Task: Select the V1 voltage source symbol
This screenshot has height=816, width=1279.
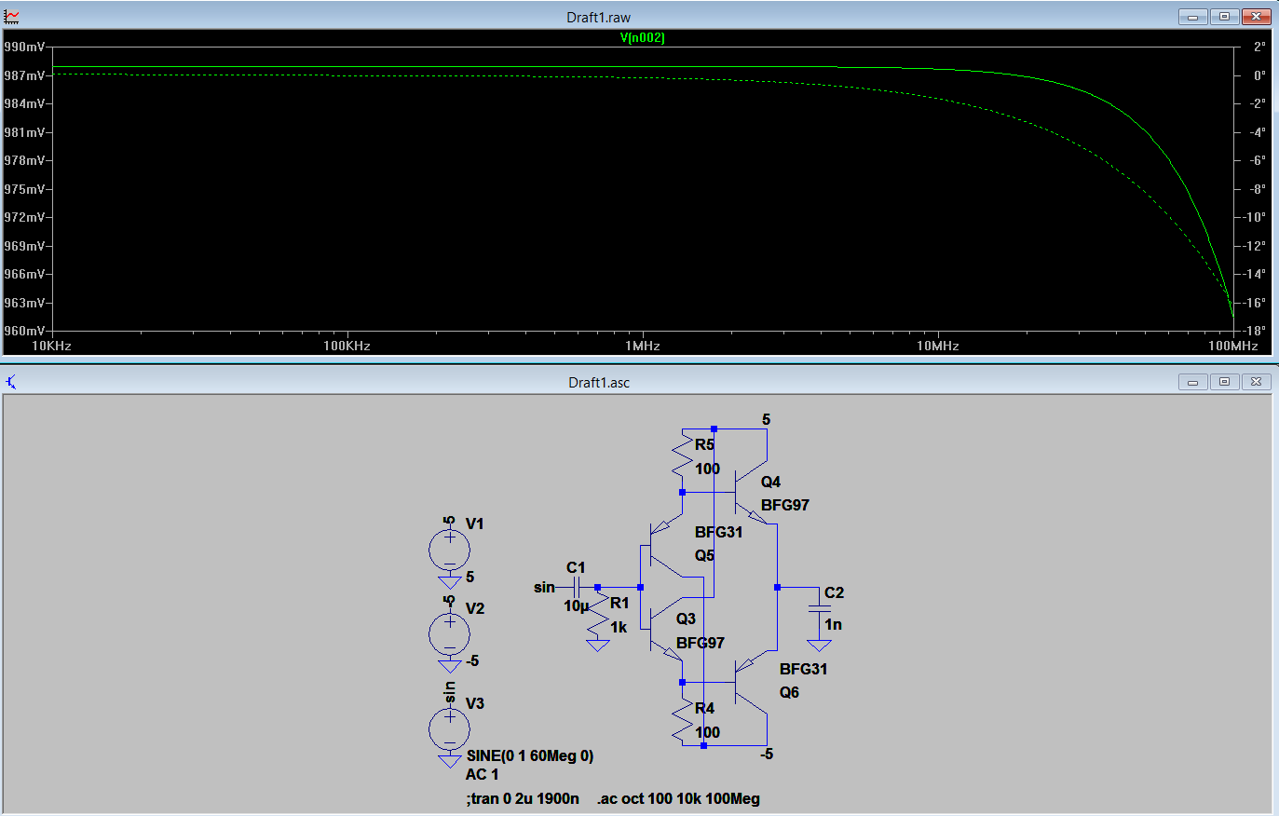Action: [x=449, y=550]
